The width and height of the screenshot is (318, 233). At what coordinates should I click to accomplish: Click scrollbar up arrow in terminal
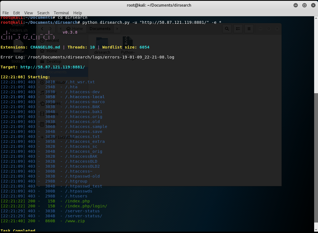(316, 18)
